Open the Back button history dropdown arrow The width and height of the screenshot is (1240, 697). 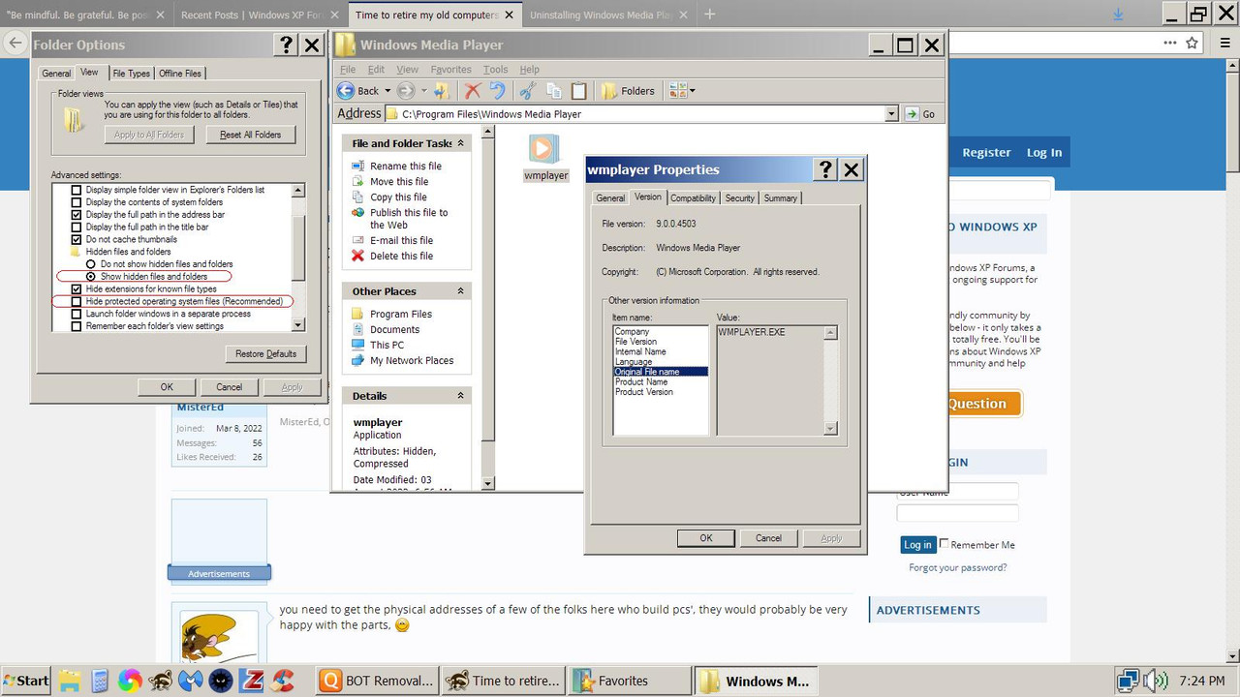click(x=387, y=91)
